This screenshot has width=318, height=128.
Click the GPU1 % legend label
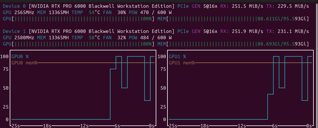coord(177,56)
